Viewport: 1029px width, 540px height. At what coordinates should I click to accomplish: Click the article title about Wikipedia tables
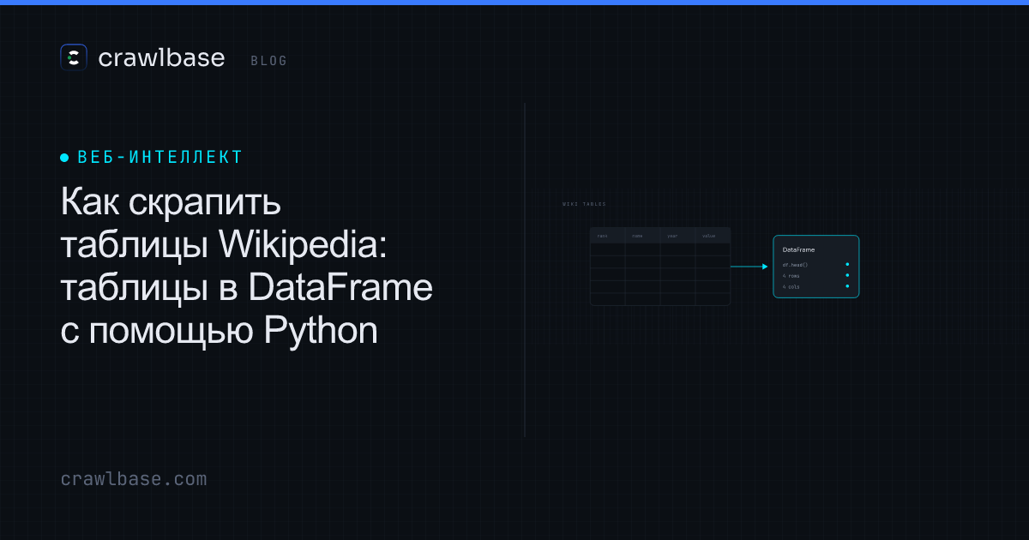(x=247, y=267)
